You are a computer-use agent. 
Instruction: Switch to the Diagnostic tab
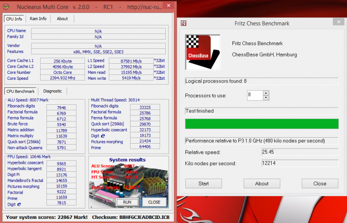[x=53, y=91]
